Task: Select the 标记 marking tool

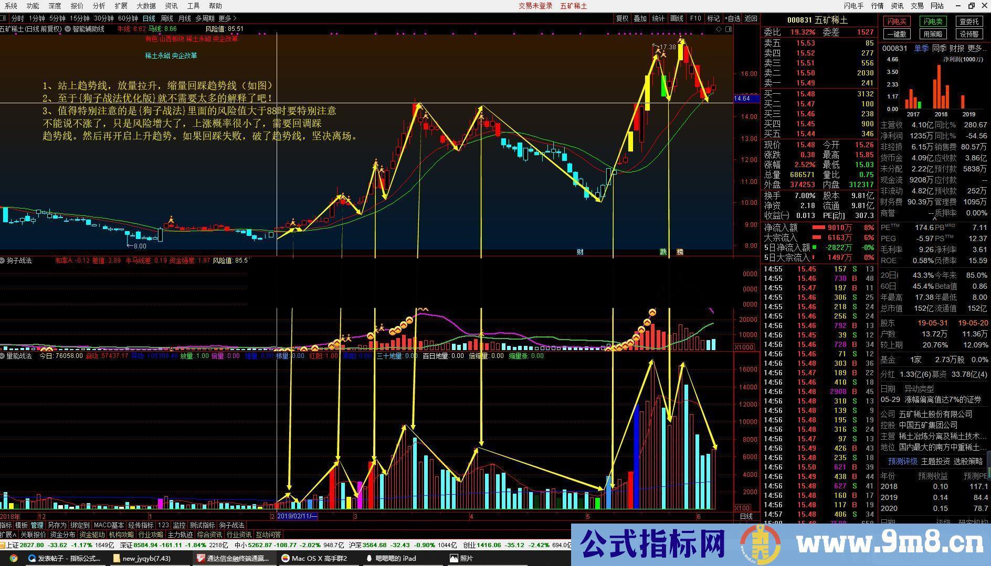Action: click(713, 18)
